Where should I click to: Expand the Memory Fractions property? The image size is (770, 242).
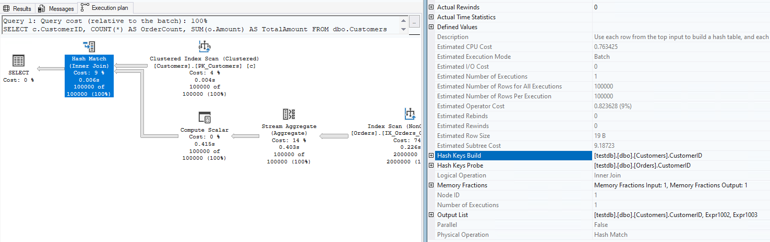(431, 185)
